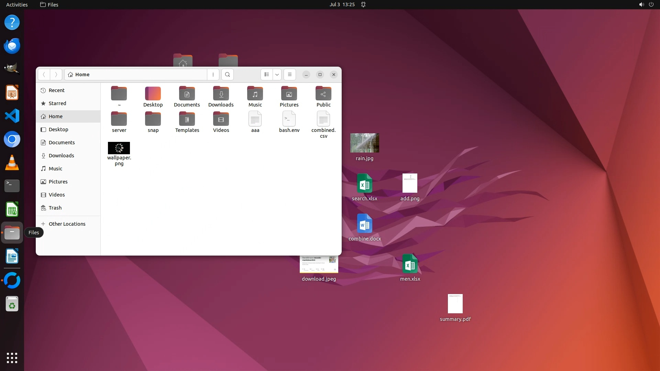Select Trash in the sidebar
The image size is (660, 371).
coord(55,208)
